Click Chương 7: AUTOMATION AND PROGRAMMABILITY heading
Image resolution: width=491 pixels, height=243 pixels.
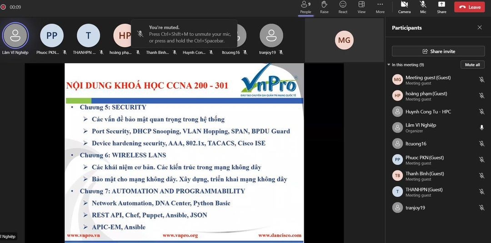pos(162,191)
